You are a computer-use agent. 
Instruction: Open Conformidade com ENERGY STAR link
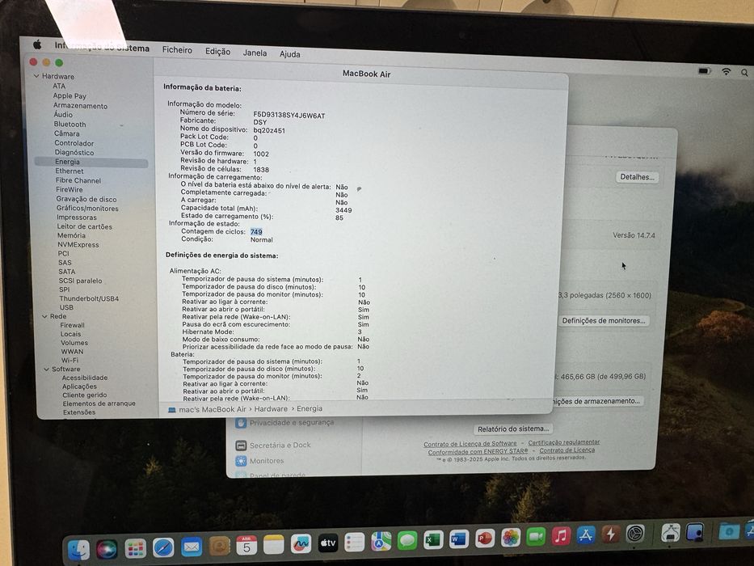[478, 451]
